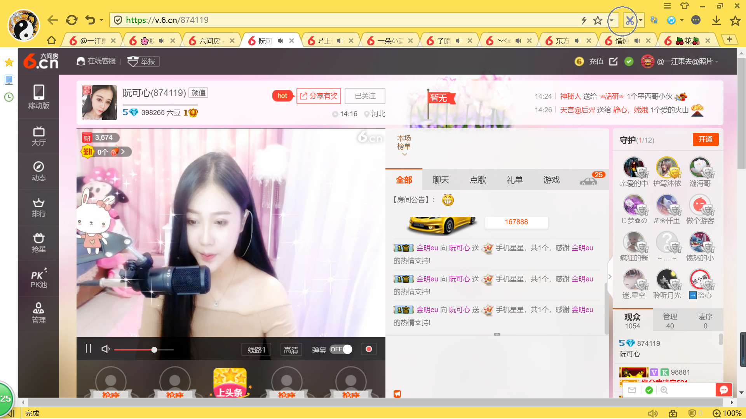This screenshot has height=419, width=746.
Task: Choose 高清 video quality
Action: tap(291, 350)
